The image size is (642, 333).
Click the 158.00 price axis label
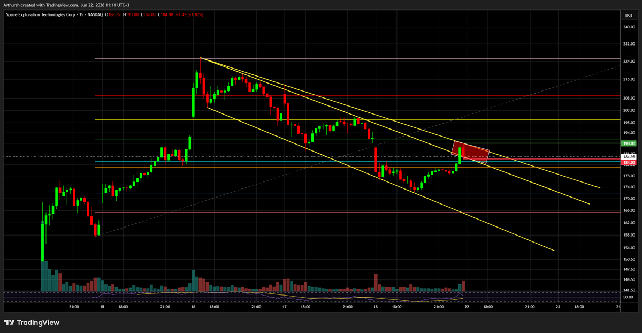pyautogui.click(x=629, y=235)
